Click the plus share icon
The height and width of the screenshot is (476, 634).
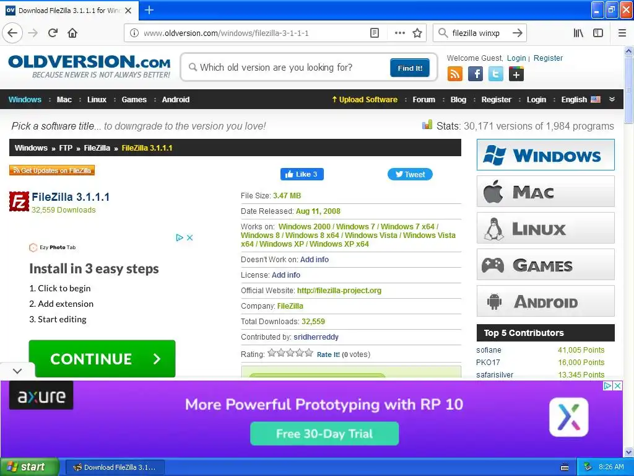pos(516,74)
